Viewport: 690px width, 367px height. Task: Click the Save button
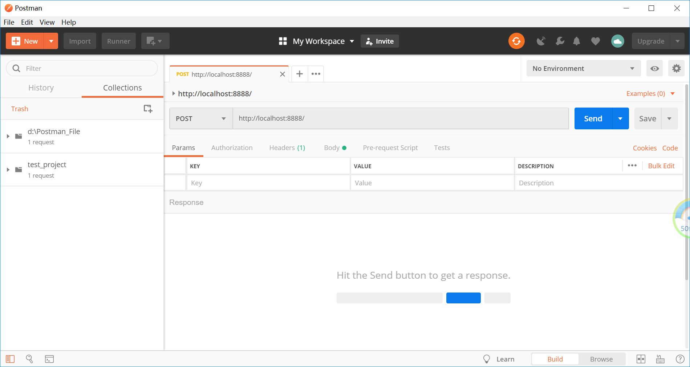(x=648, y=118)
